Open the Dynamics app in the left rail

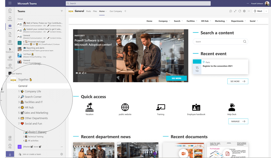[x=10, y=50]
